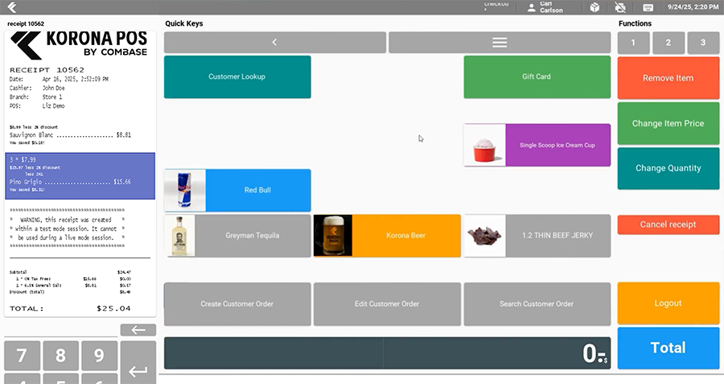
Task: Switch to Functions tab 1
Action: [634, 43]
